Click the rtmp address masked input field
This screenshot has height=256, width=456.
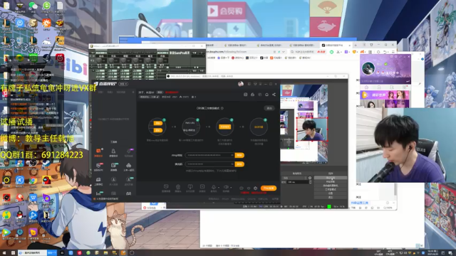tap(209, 155)
